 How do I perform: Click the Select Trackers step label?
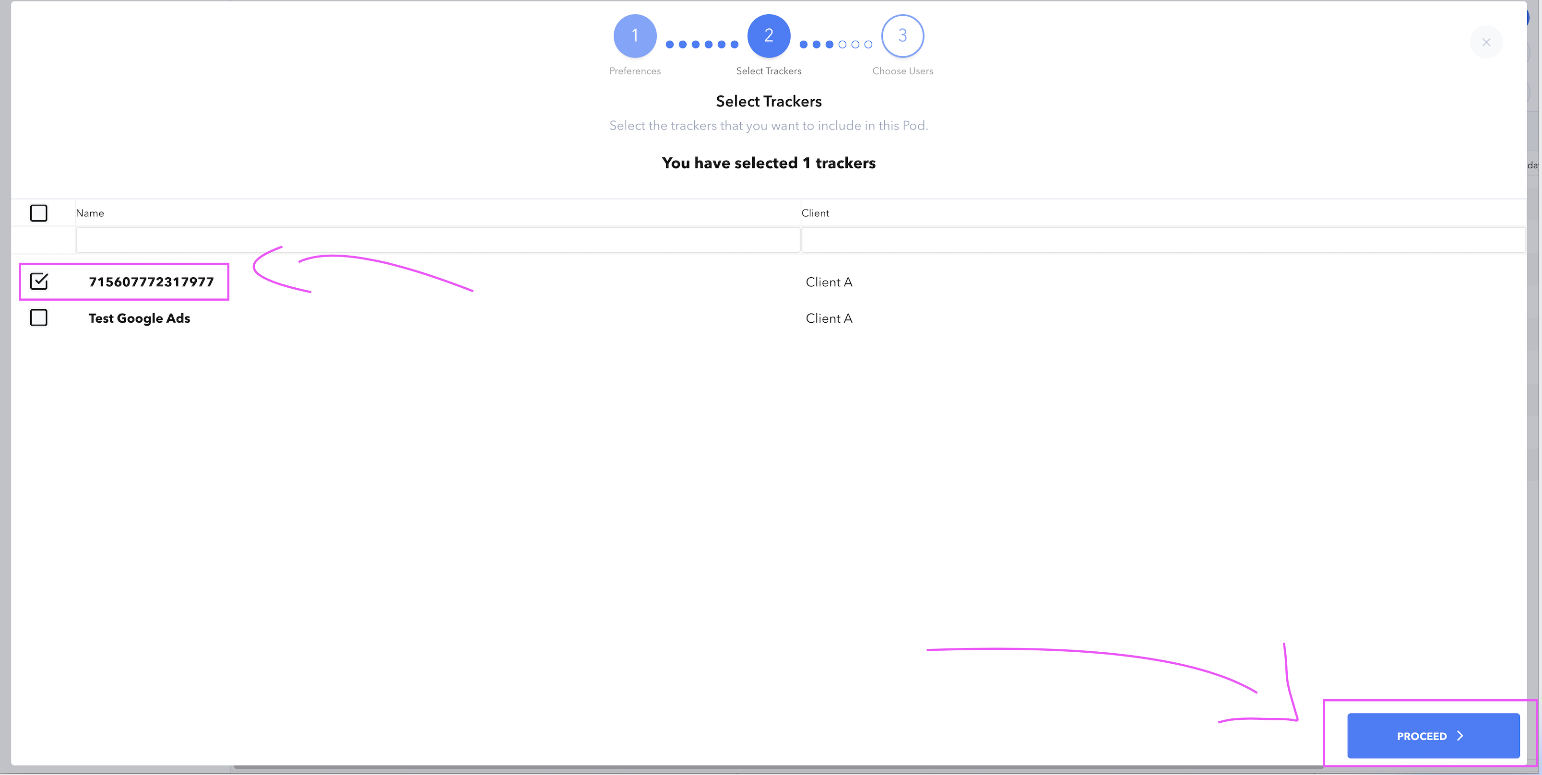tap(769, 70)
